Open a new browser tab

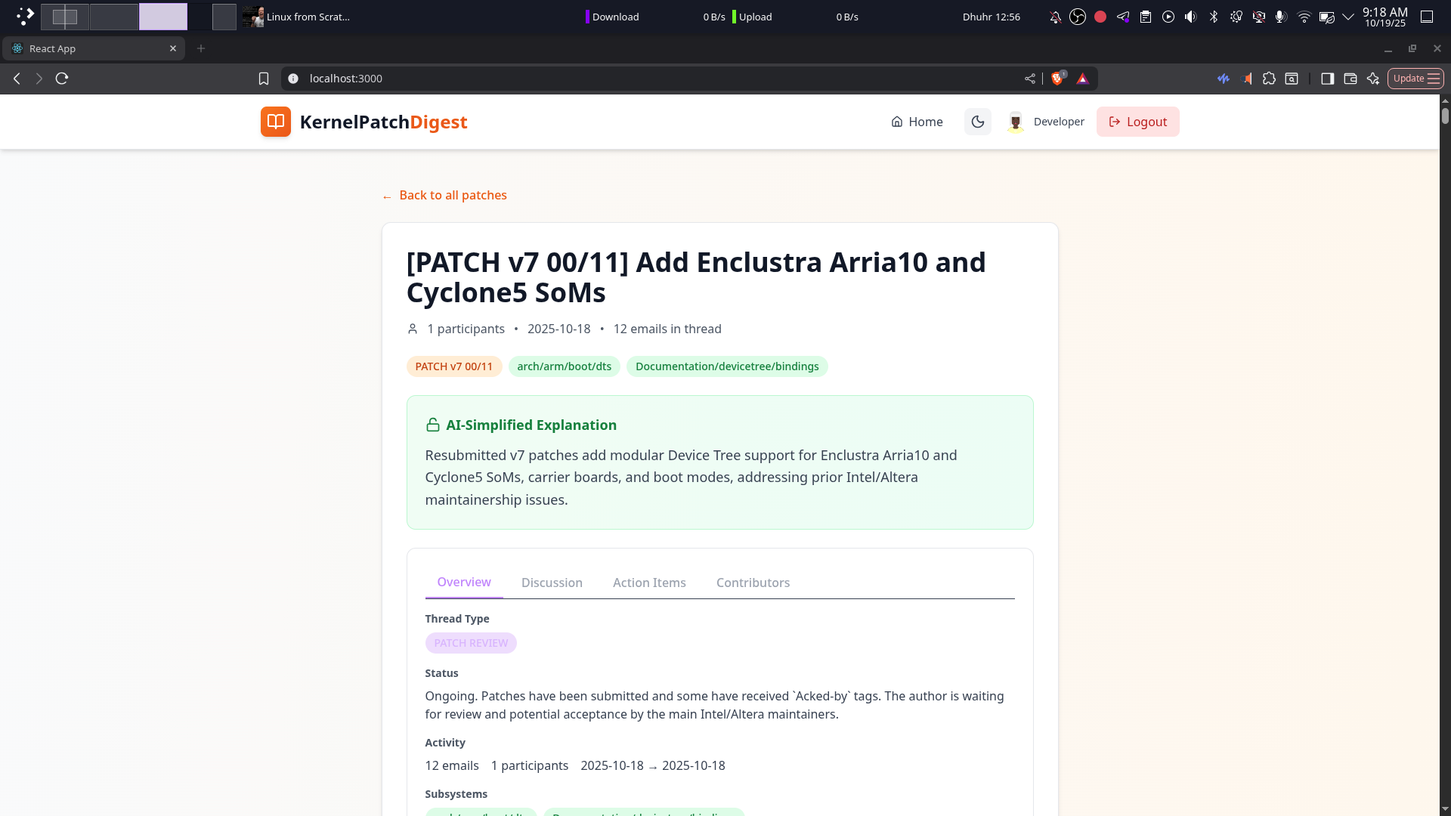tap(201, 48)
